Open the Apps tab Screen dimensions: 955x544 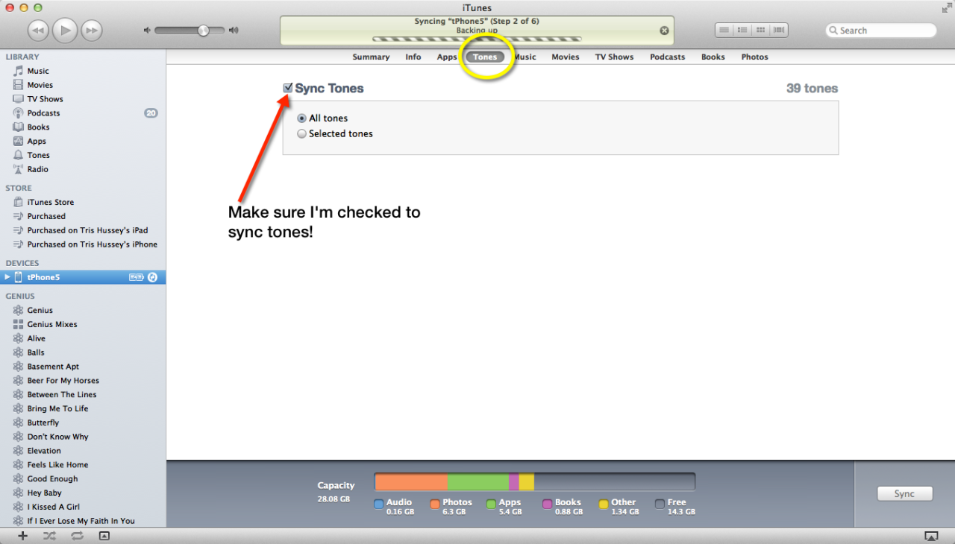447,57
